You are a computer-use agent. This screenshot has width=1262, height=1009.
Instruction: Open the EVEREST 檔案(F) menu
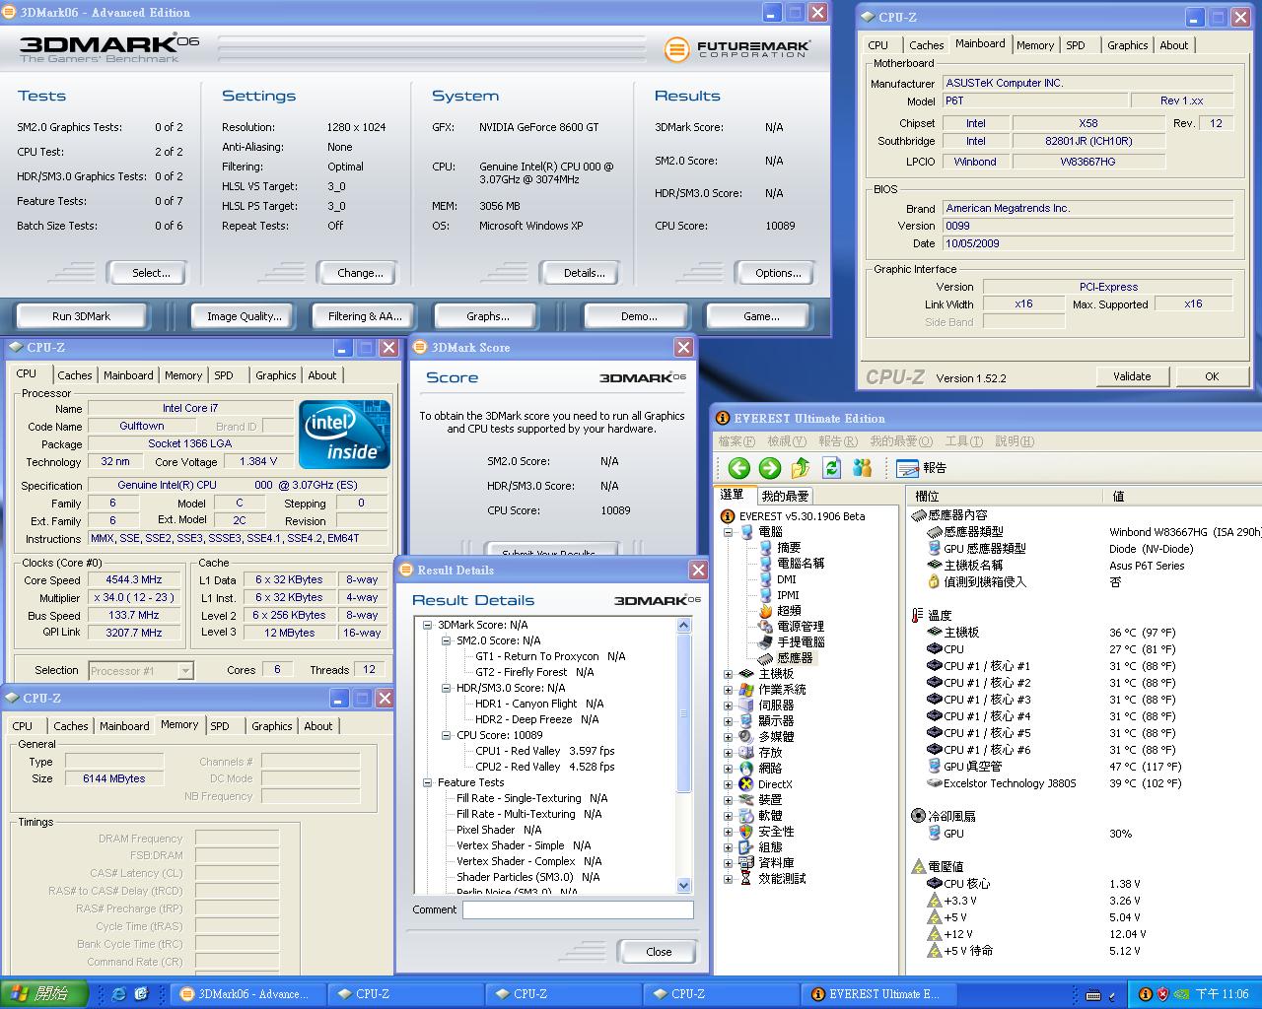point(736,441)
